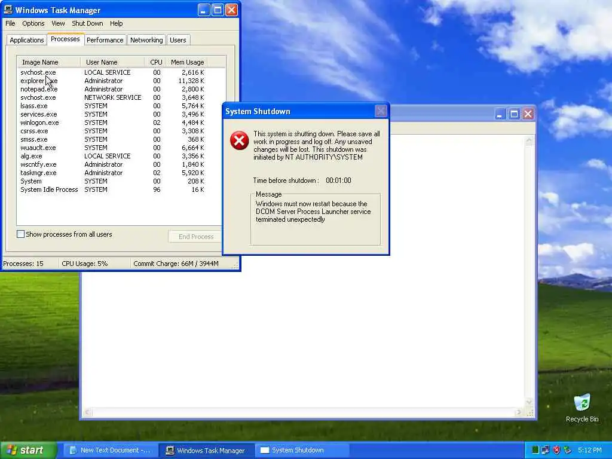Viewport: 612px width, 459px height.
Task: Click the End Process button
Action: (195, 237)
